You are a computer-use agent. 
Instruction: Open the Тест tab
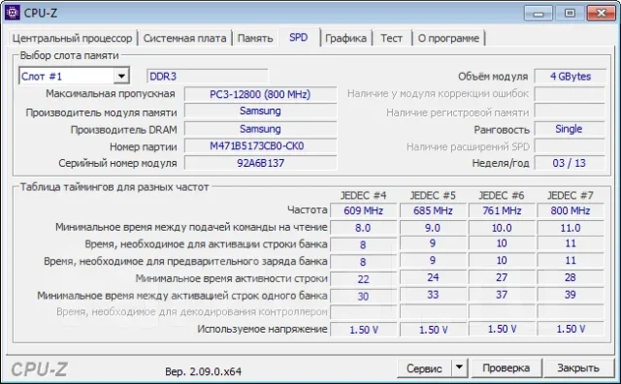point(391,39)
